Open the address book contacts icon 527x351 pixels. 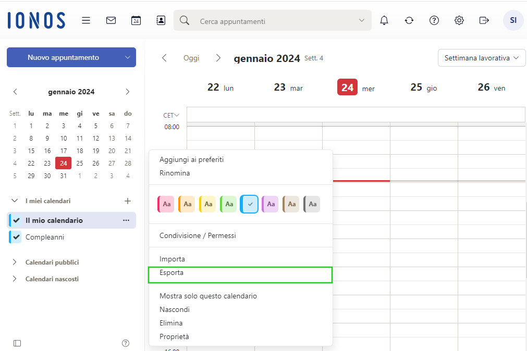point(161,21)
